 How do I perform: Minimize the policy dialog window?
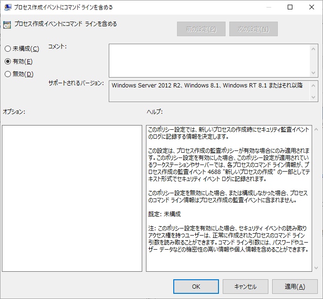click(268, 7)
